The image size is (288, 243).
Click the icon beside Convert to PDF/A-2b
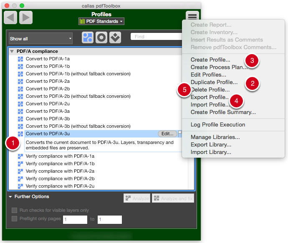[20, 89]
